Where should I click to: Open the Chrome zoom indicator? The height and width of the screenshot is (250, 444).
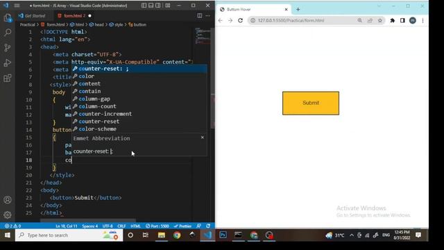(x=359, y=20)
